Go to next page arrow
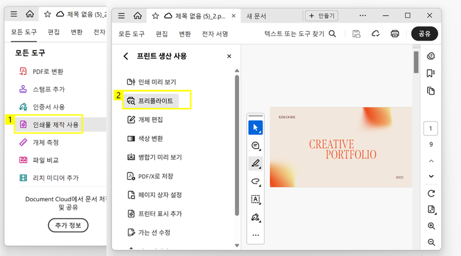 431,176
